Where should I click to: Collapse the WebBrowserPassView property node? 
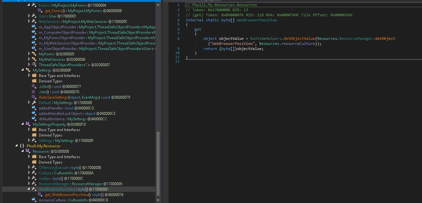[x=29, y=189]
